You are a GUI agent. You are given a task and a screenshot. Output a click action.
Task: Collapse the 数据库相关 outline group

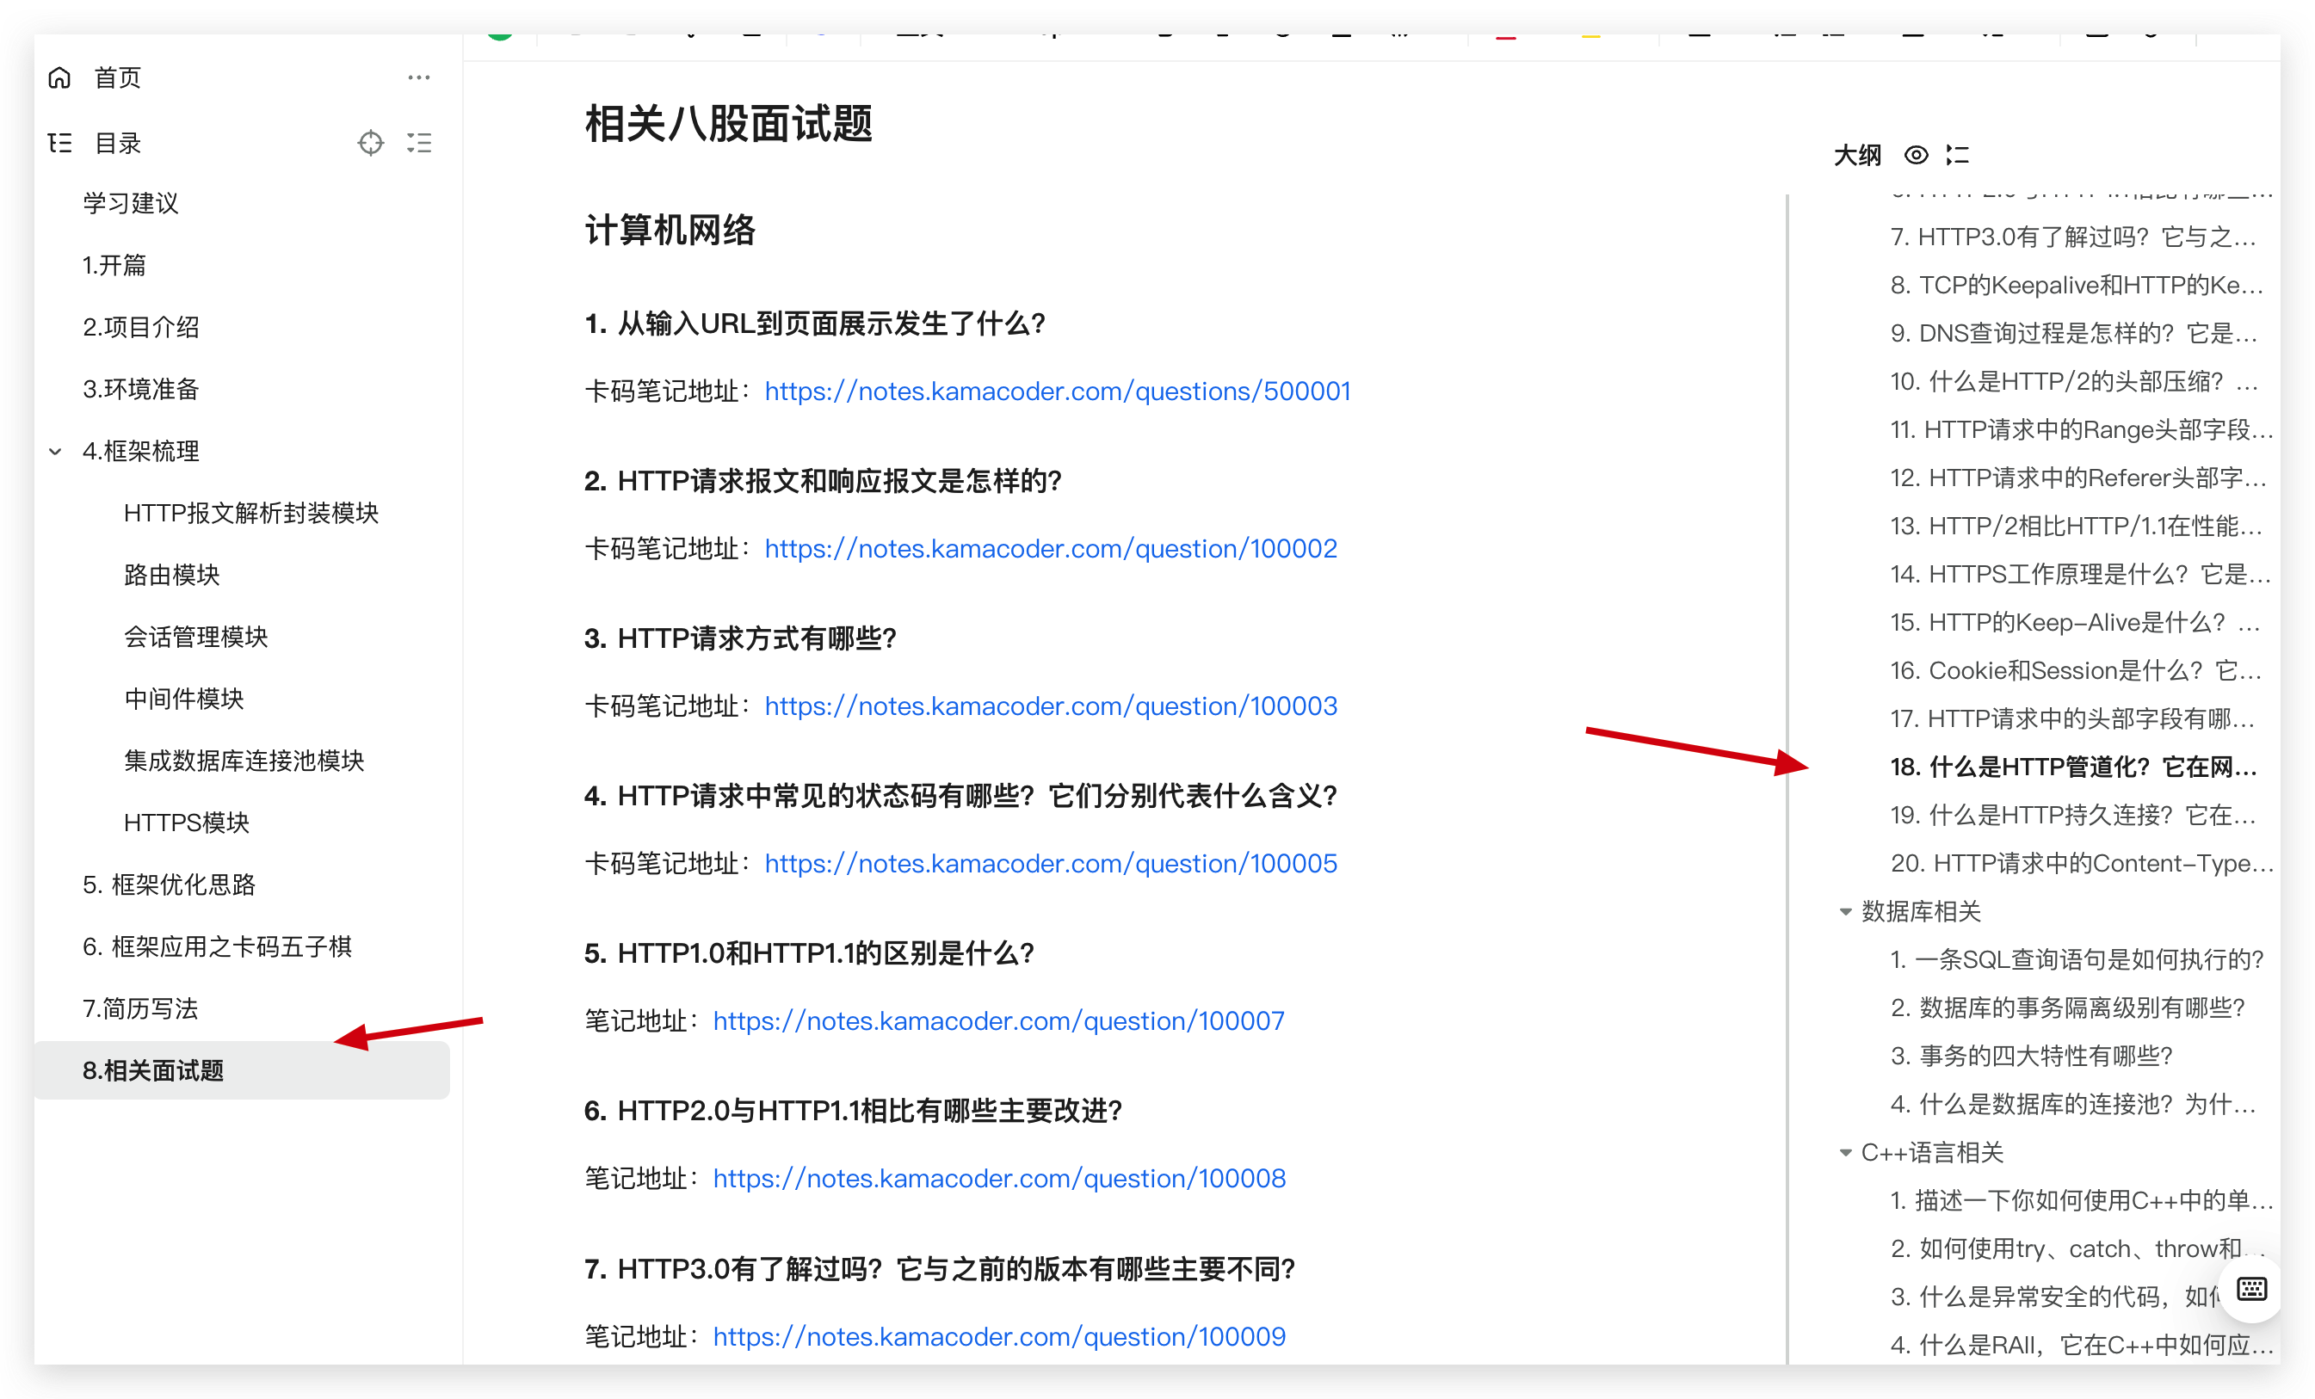(x=1844, y=911)
